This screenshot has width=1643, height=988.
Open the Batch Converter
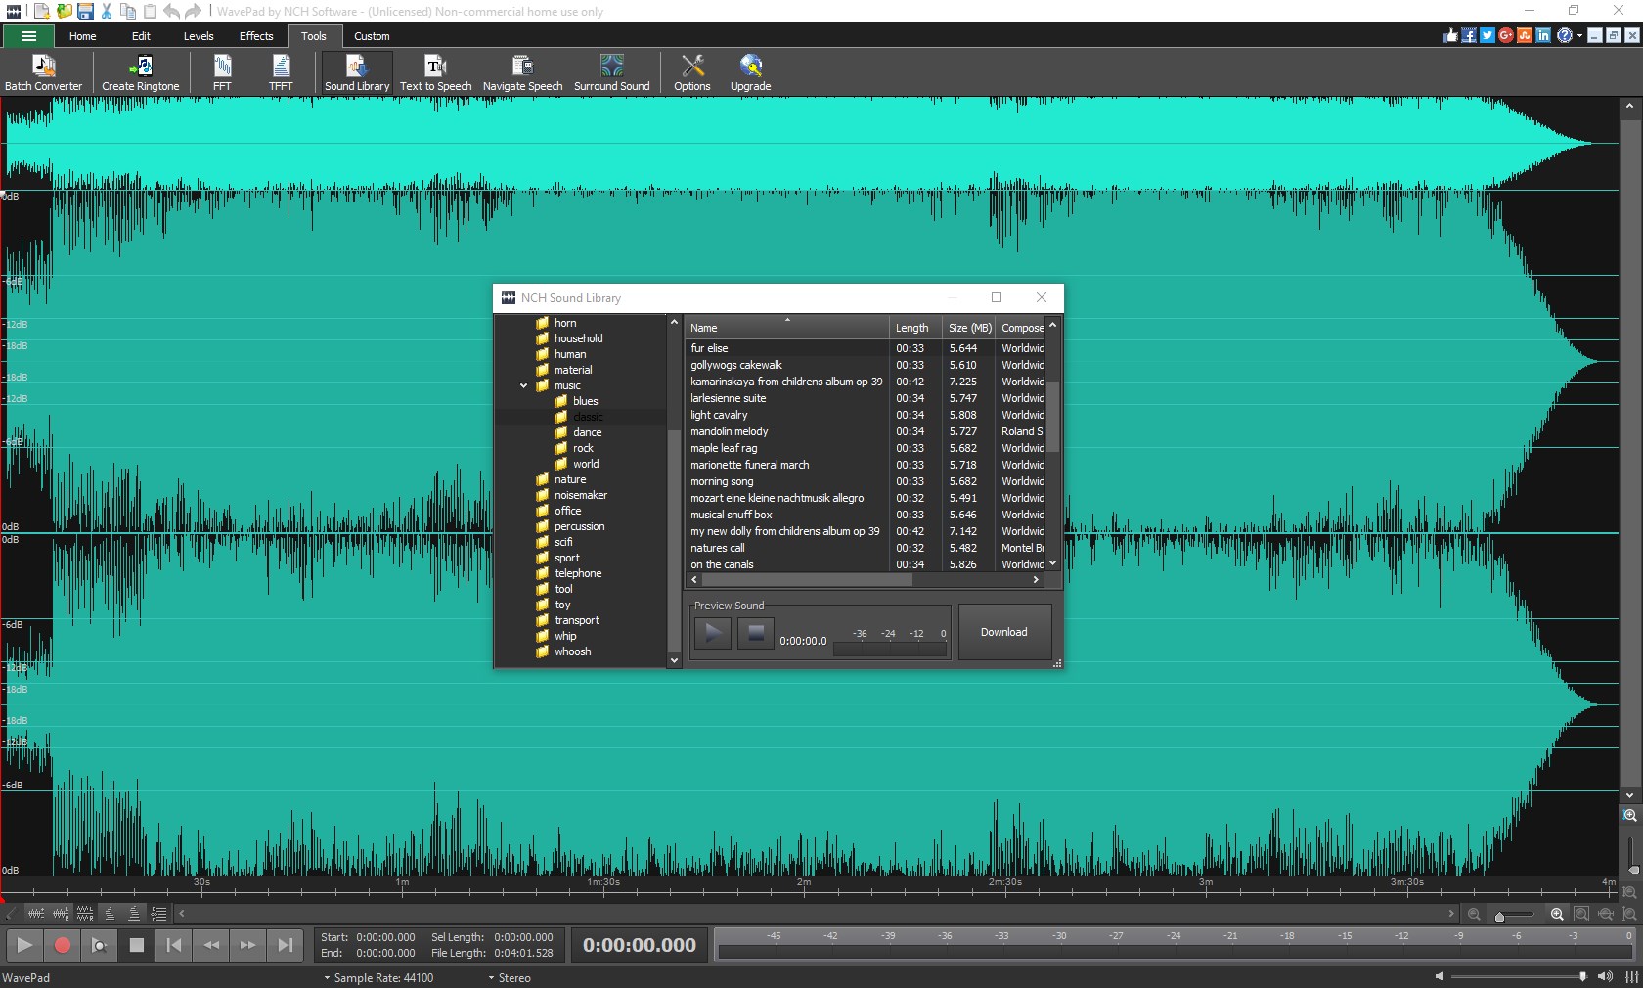coord(43,72)
